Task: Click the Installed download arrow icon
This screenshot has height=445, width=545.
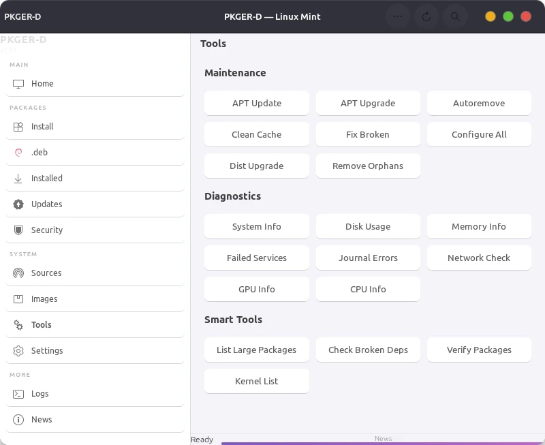Action: coord(18,179)
